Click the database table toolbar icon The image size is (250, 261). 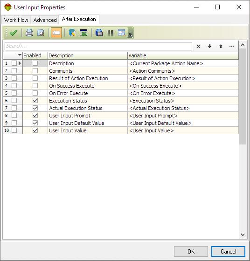(x=99, y=33)
